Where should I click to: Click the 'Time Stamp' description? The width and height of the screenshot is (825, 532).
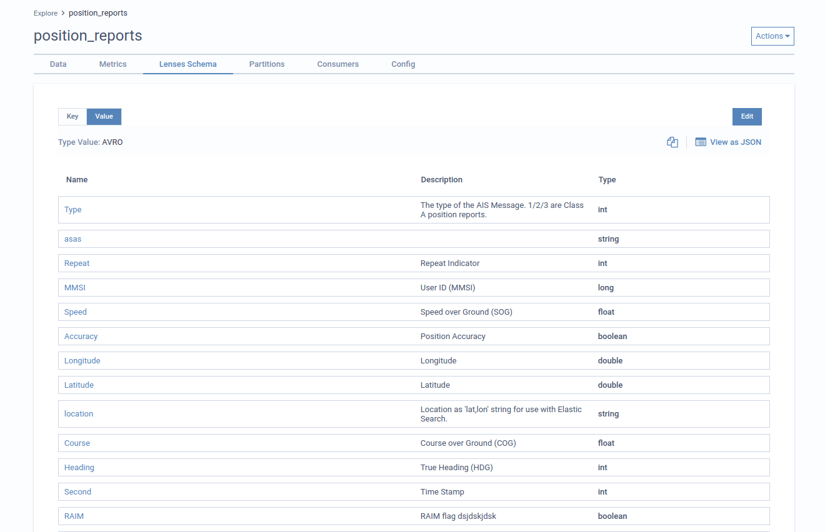click(x=442, y=492)
